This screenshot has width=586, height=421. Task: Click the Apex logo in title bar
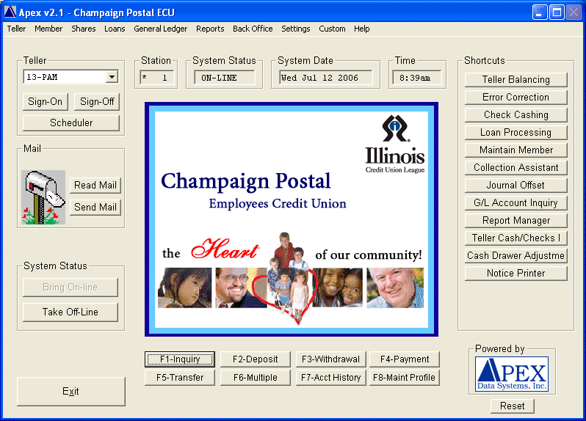(10, 12)
